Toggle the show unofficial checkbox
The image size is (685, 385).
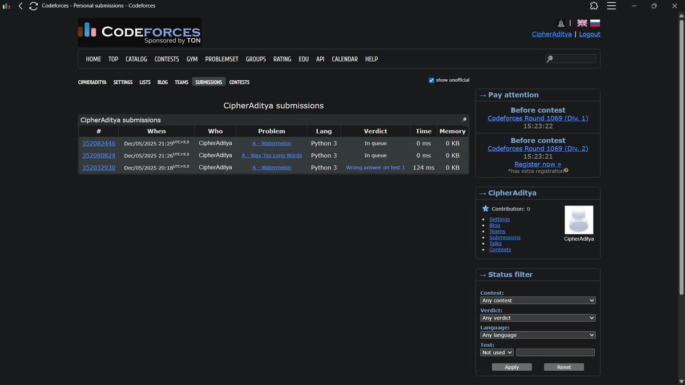(x=432, y=80)
